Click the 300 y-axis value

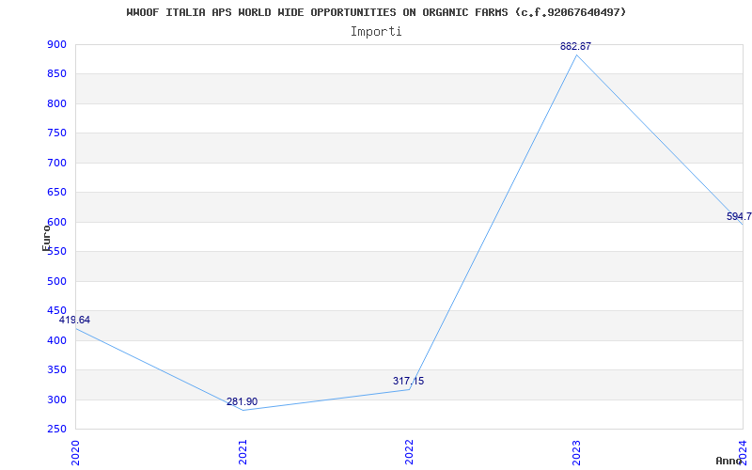pyautogui.click(x=56, y=399)
